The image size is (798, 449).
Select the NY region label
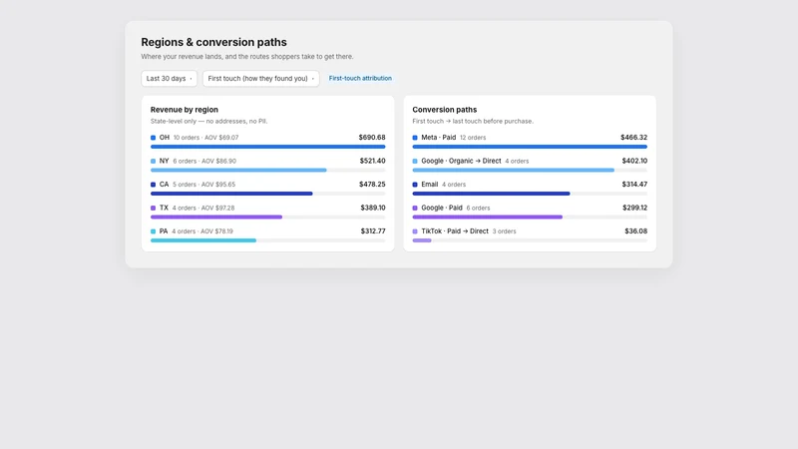pos(164,161)
